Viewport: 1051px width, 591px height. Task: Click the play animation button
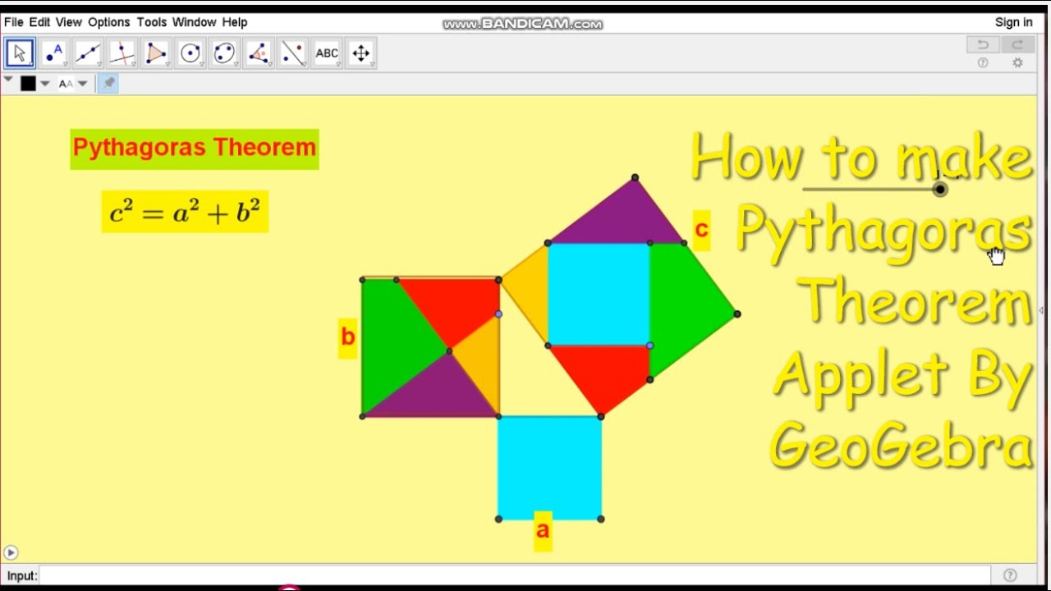click(11, 553)
